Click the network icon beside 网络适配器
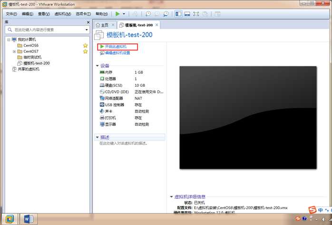Image resolution: width=332 pixels, height=225 pixels. tap(102, 98)
